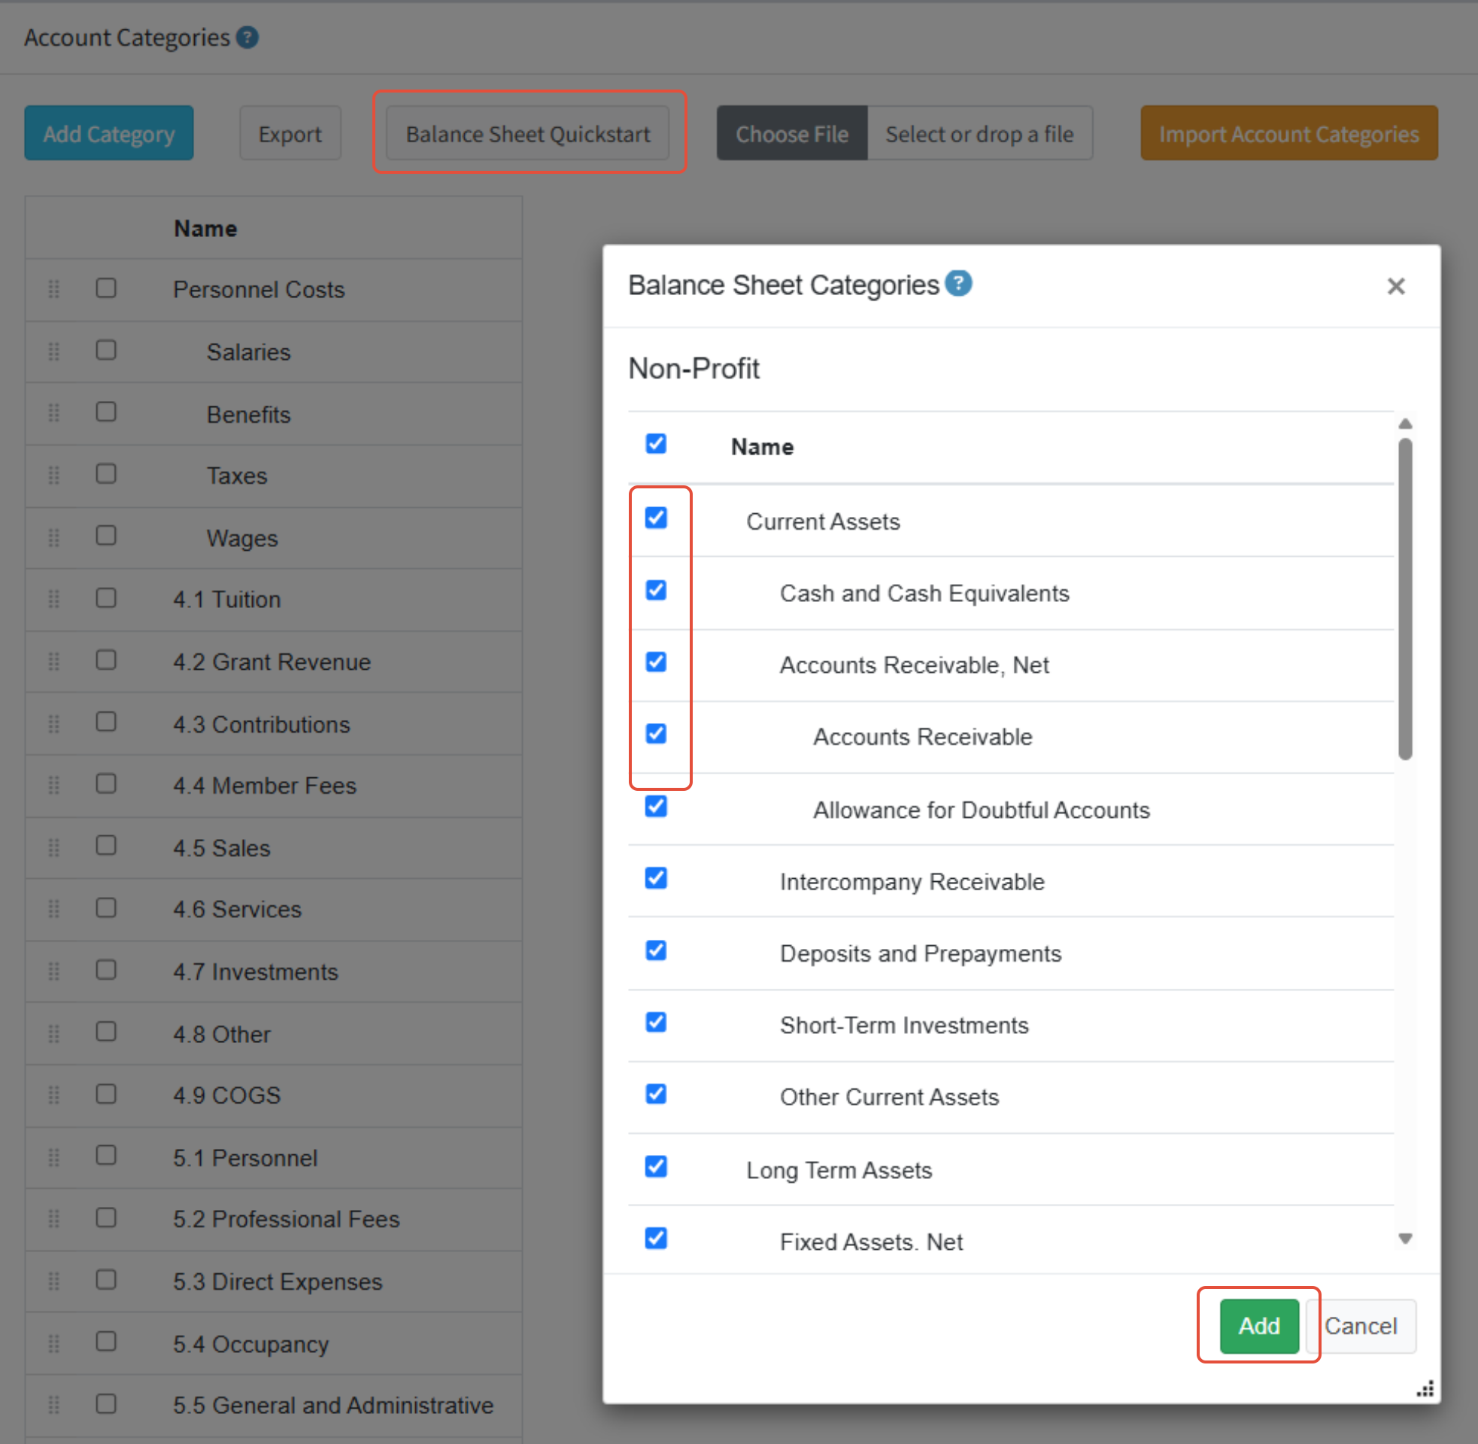This screenshot has height=1444, width=1478.
Task: Click Import Account Categories button
Action: [x=1288, y=133]
